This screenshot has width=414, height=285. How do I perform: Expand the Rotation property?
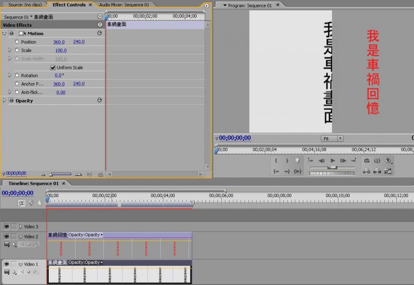tap(10, 75)
